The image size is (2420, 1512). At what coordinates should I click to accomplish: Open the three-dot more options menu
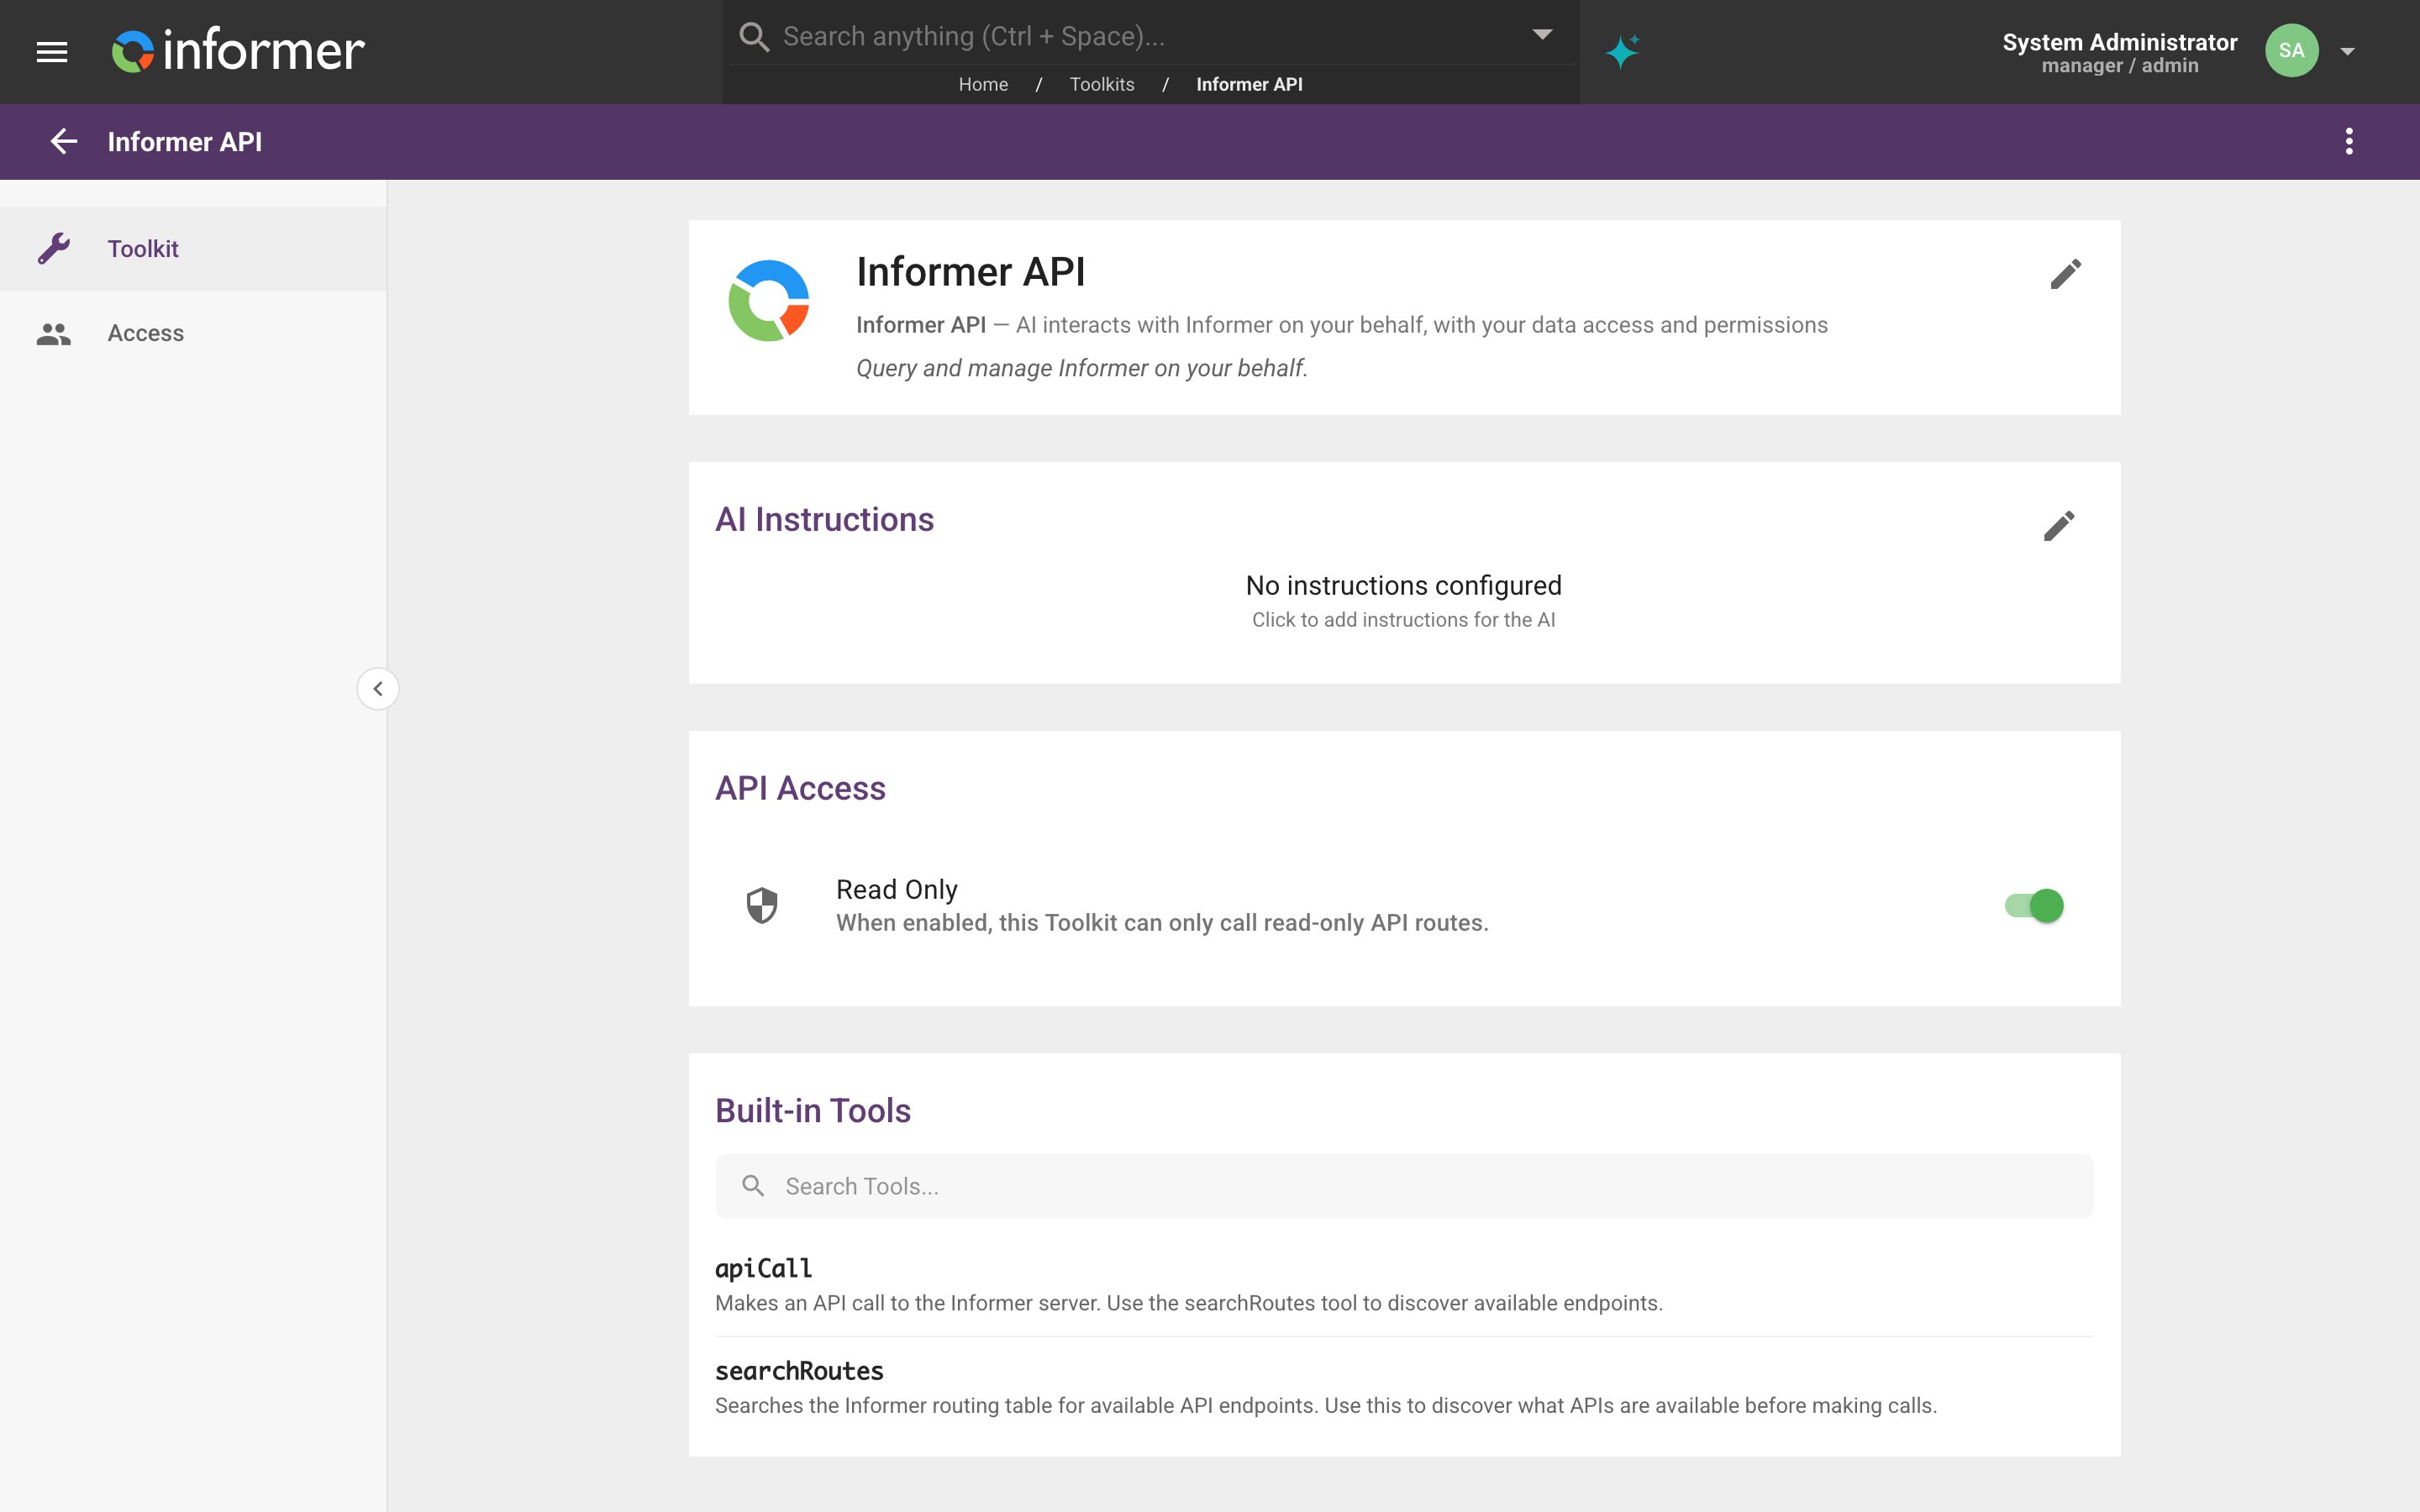[x=2349, y=141]
